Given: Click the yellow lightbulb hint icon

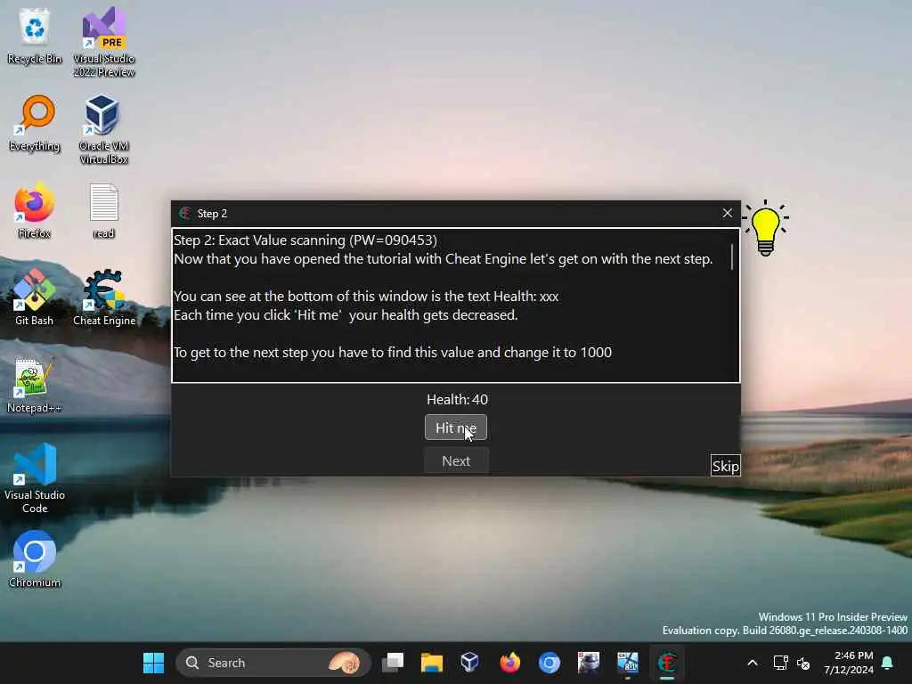Looking at the screenshot, I should coord(765,229).
